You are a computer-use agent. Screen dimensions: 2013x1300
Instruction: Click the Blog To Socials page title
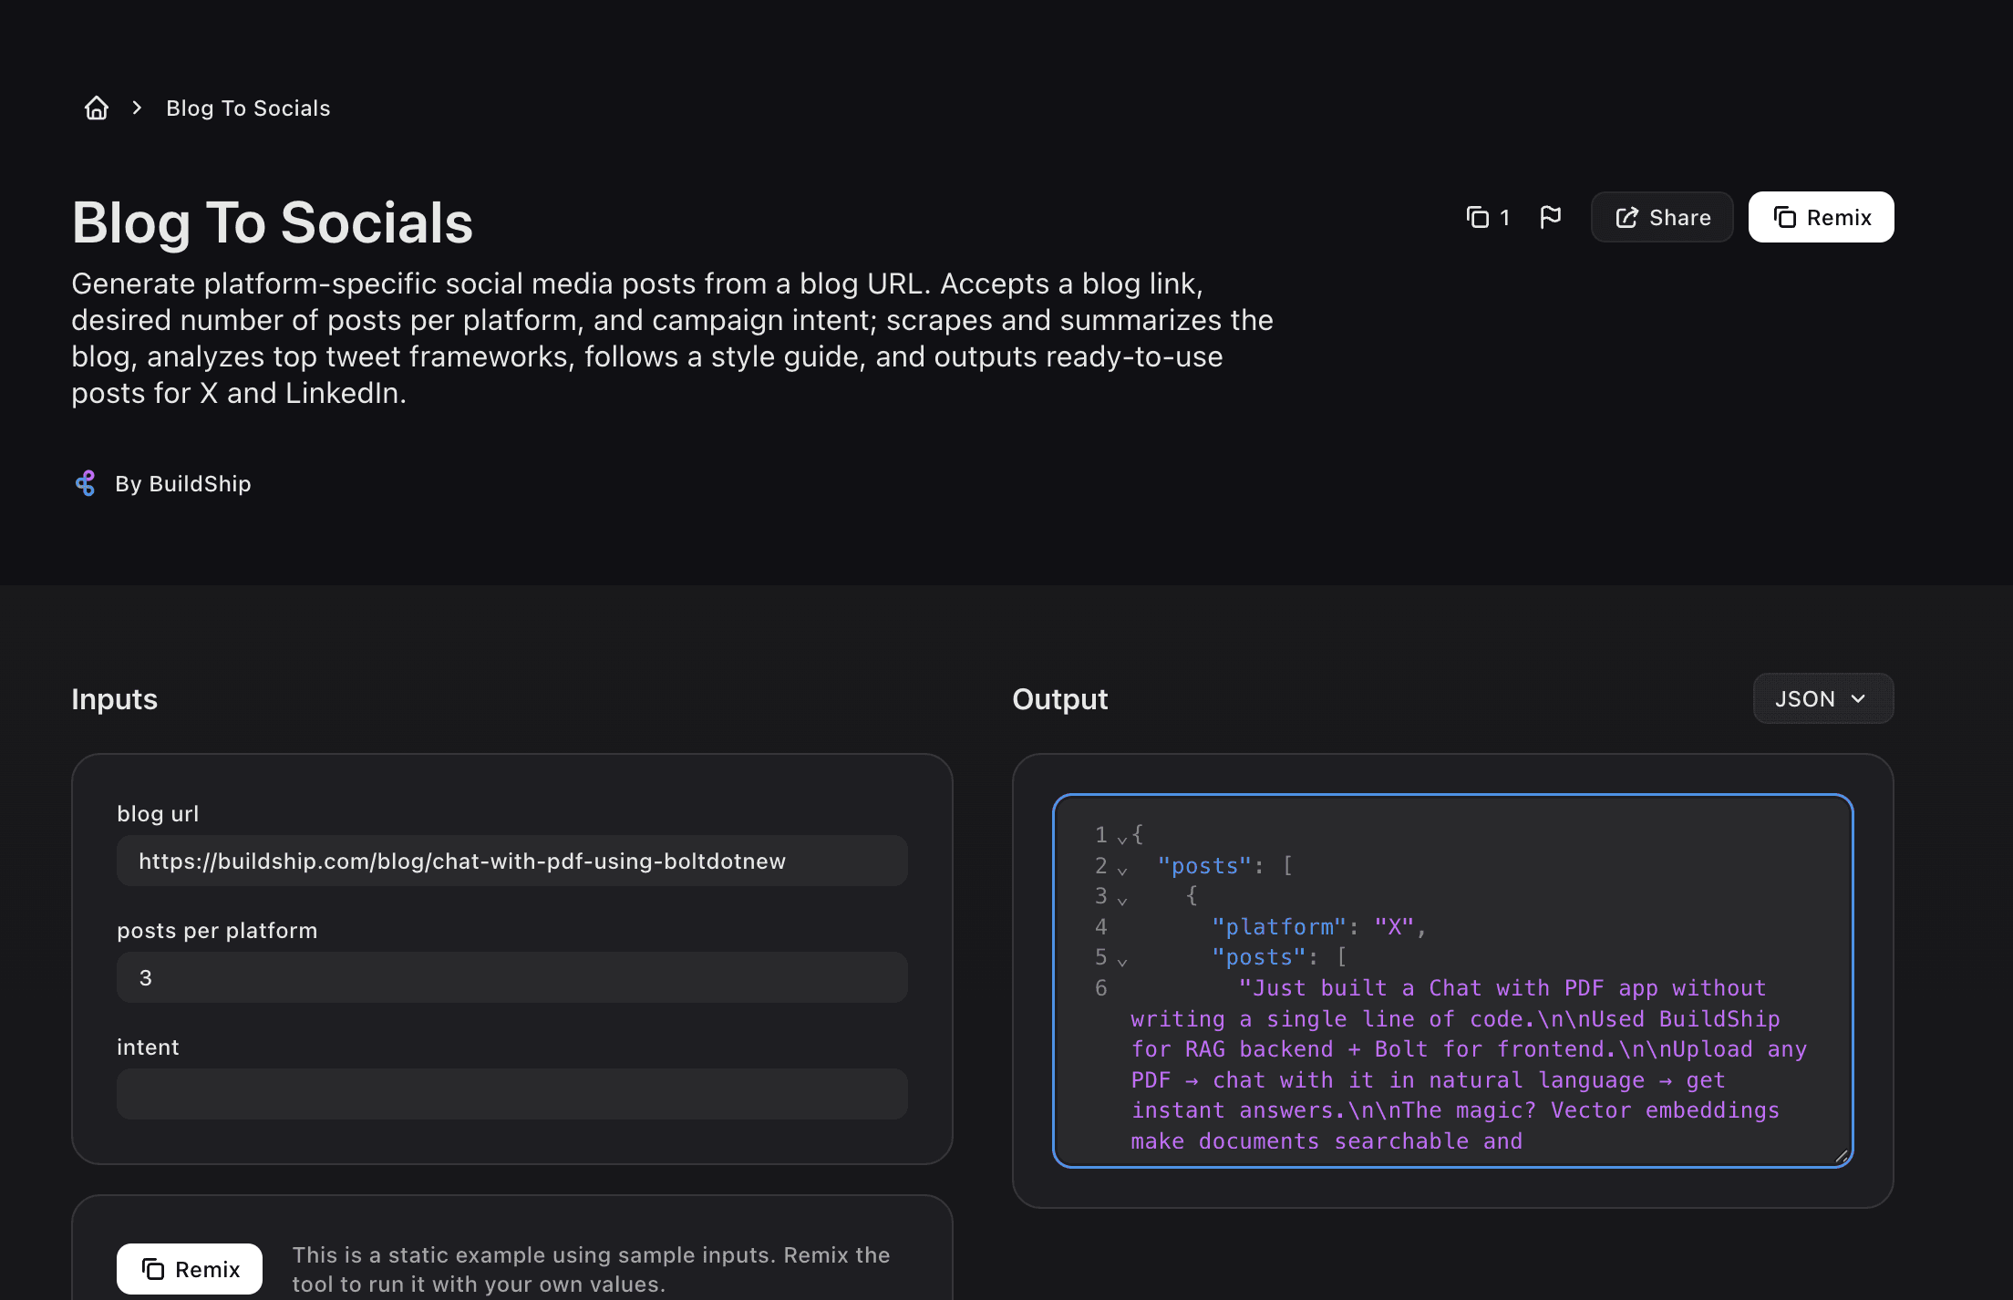coord(273,222)
